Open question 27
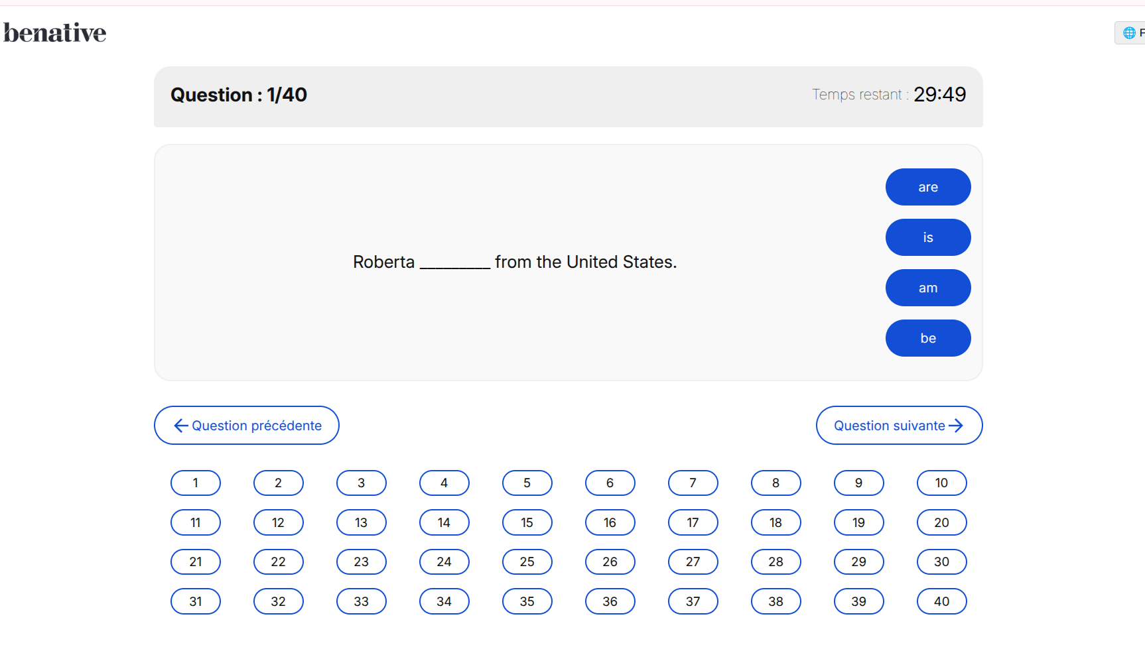Viewport: 1145px width, 647px height. pyautogui.click(x=693, y=561)
